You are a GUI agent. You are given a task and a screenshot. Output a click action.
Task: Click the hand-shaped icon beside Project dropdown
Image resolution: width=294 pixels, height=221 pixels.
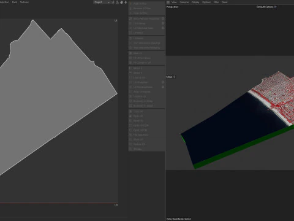[121, 2]
